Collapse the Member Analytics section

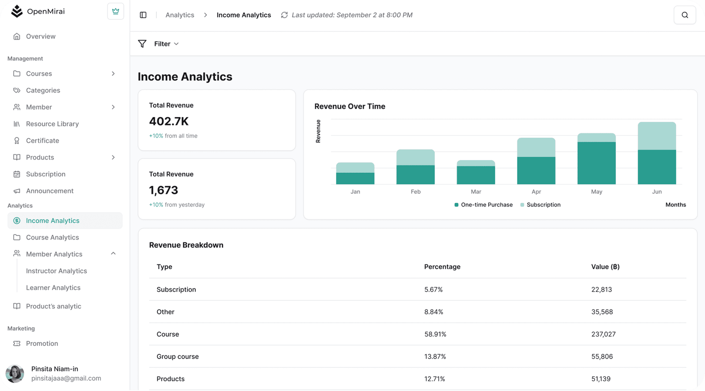113,254
